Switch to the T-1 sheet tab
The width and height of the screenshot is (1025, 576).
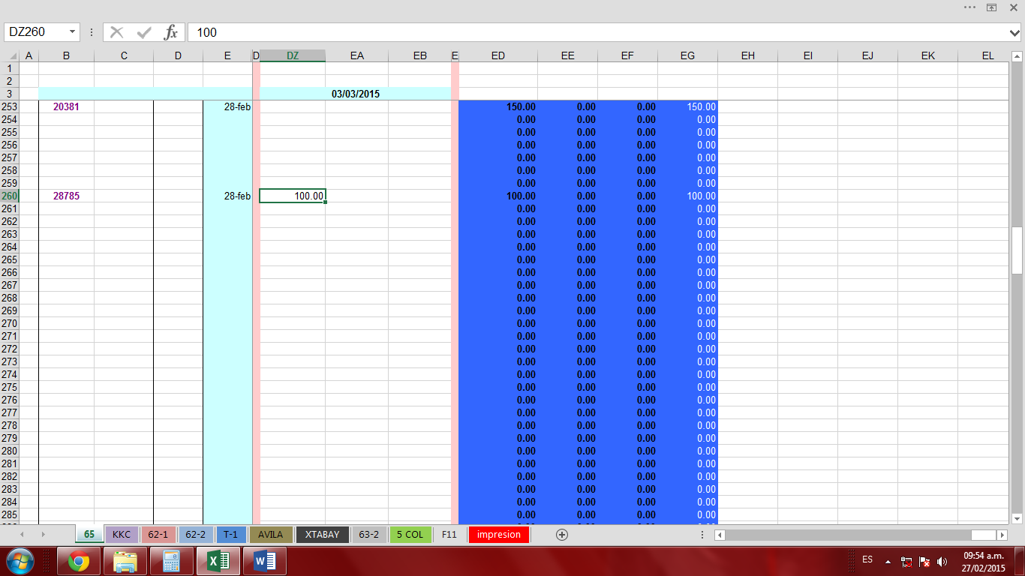tap(231, 535)
